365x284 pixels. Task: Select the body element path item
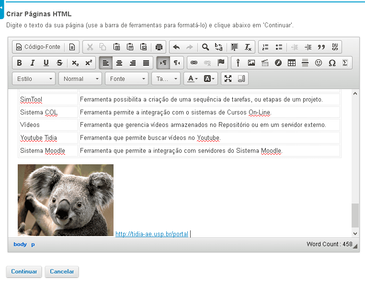20,244
